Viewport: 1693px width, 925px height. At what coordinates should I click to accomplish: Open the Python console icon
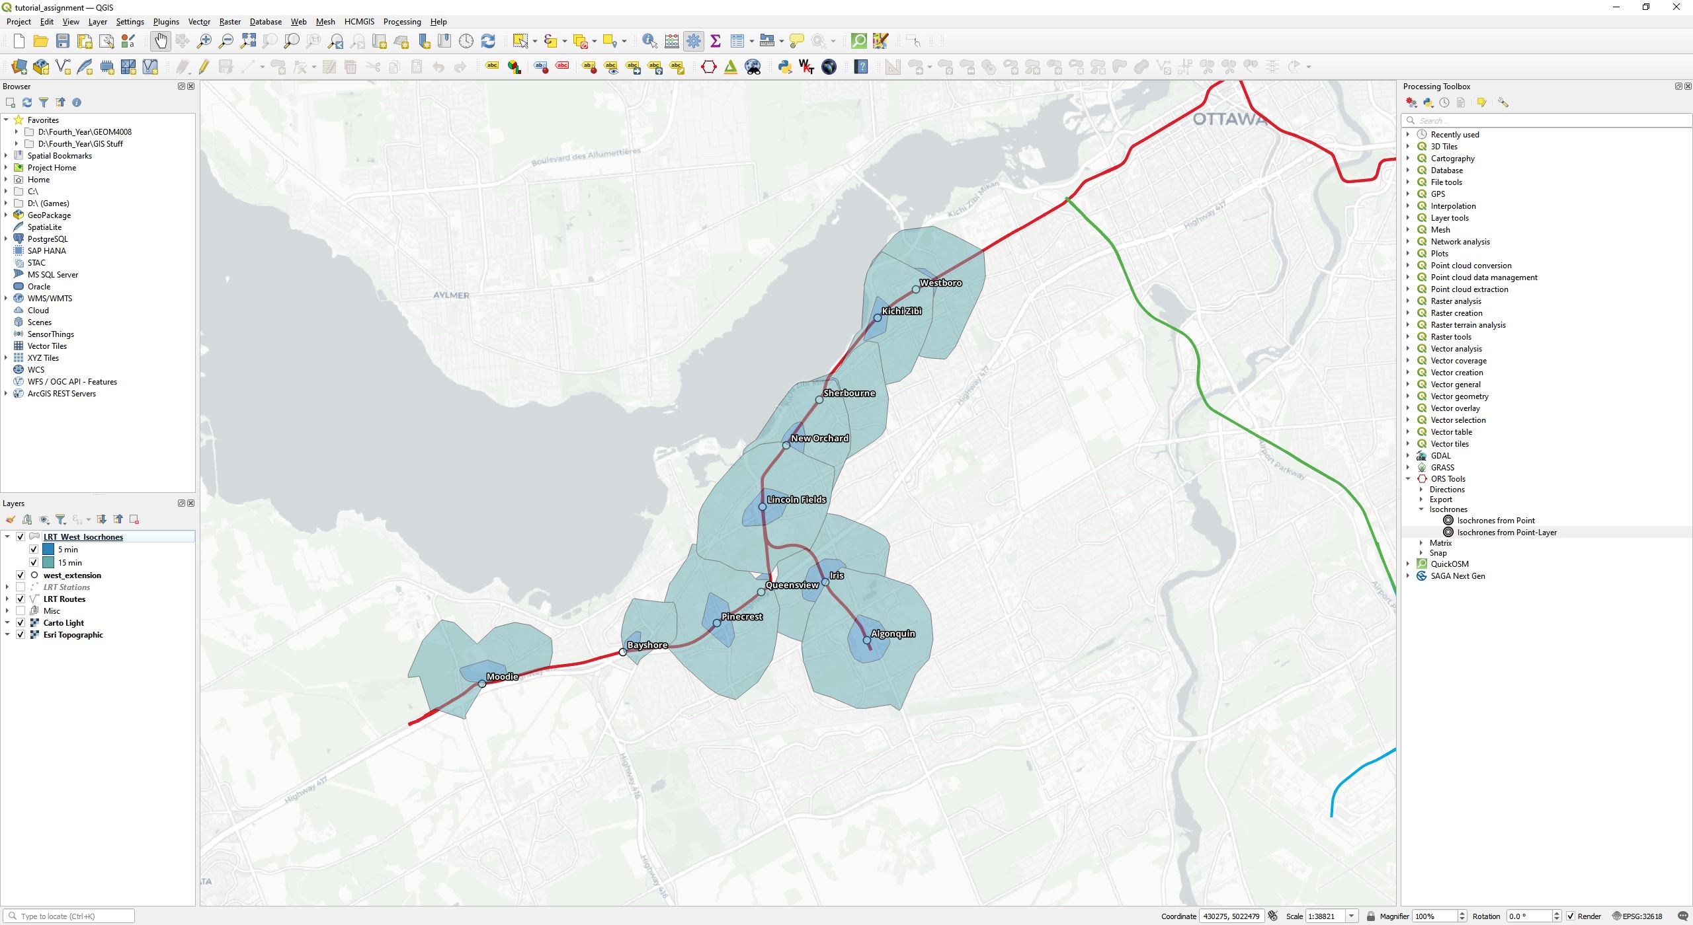[785, 67]
